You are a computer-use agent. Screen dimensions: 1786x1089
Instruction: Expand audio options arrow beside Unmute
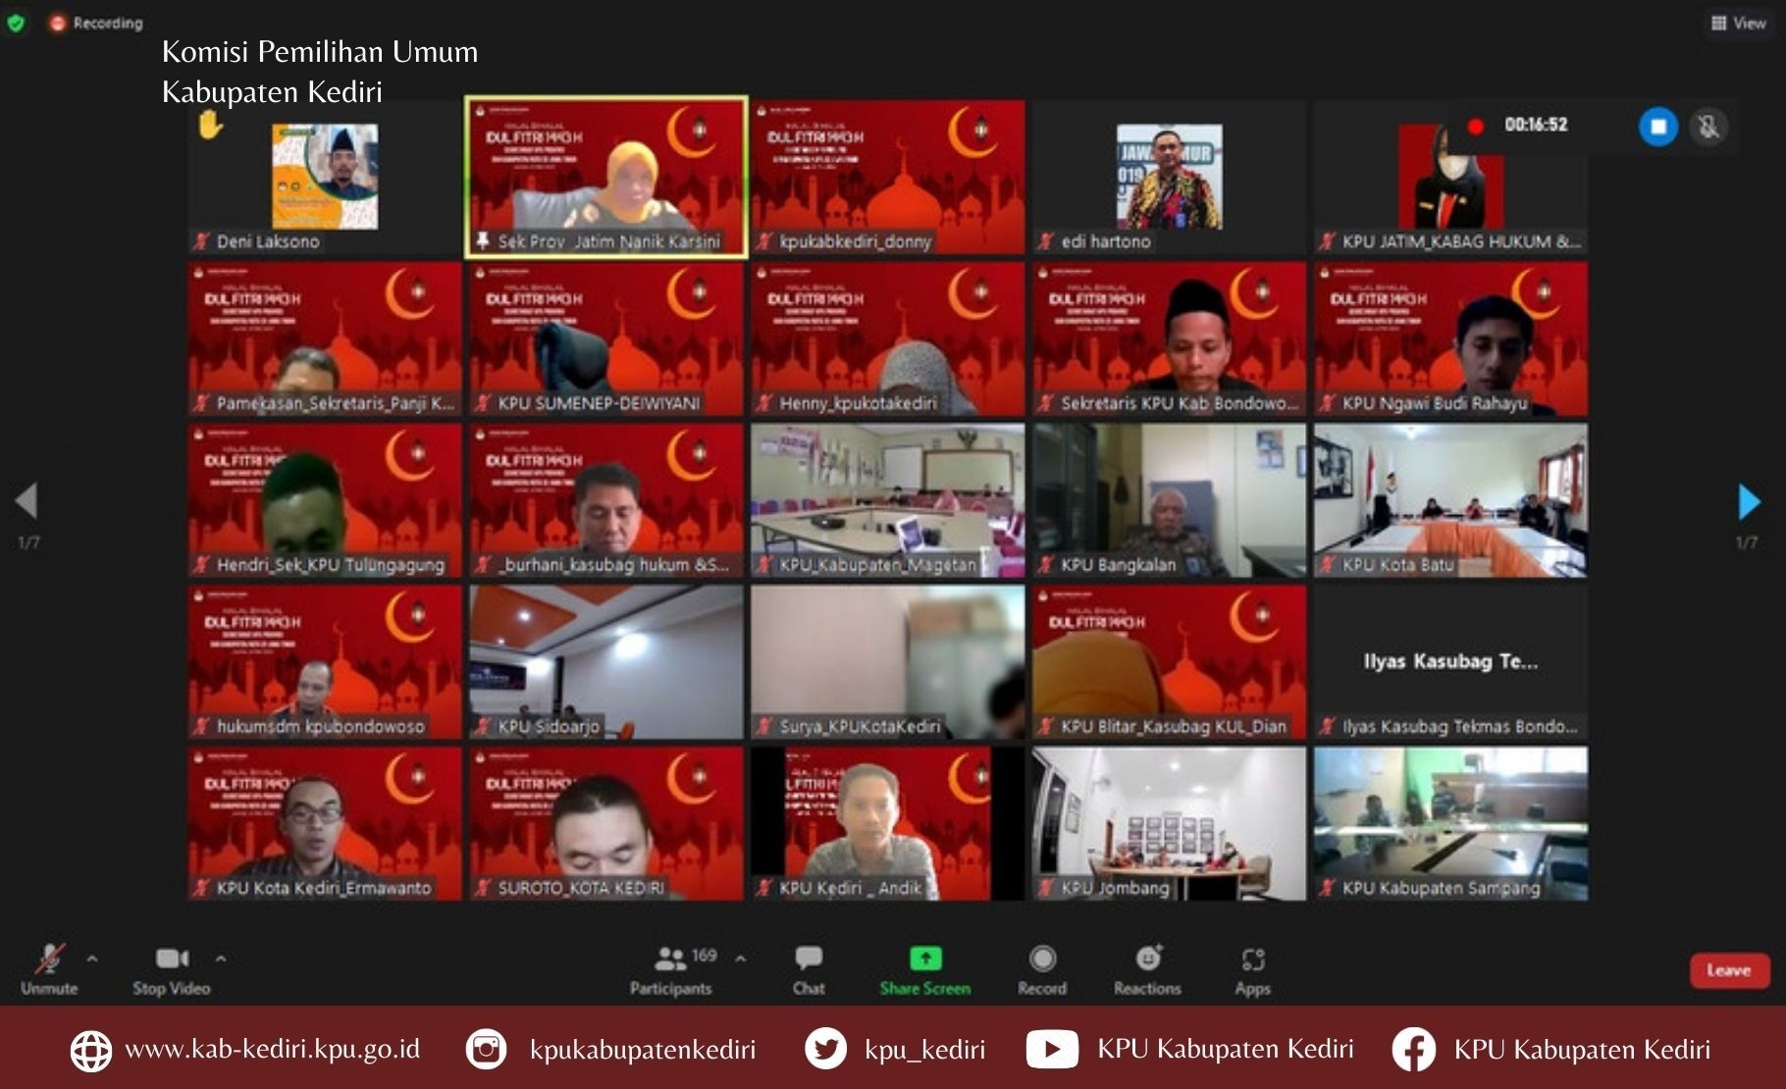tap(92, 959)
